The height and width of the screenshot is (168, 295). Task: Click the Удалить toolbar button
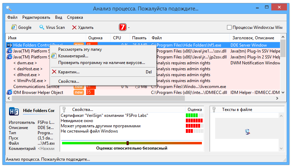[x=83, y=27]
